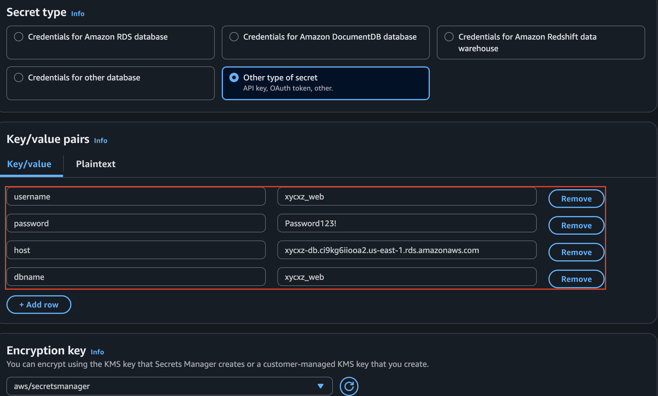
Task: Click the host value field with RDS endpoint
Action: click(x=407, y=250)
